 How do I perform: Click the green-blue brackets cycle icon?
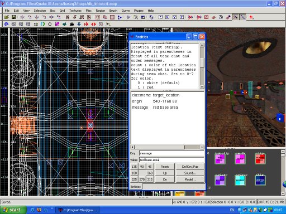point(42,24)
